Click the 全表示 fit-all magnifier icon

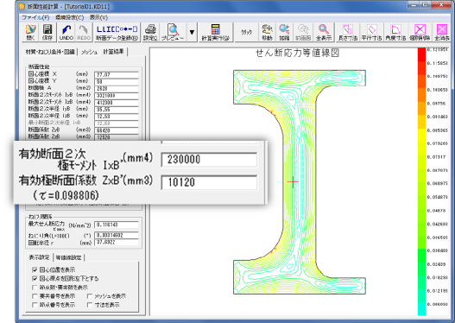click(x=324, y=32)
